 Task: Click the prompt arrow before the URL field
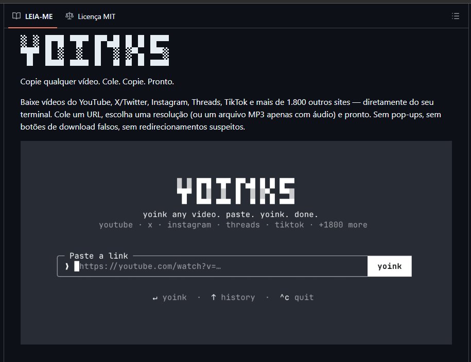tap(67, 266)
